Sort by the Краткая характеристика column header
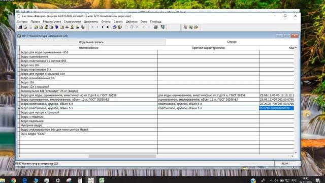 point(208,48)
